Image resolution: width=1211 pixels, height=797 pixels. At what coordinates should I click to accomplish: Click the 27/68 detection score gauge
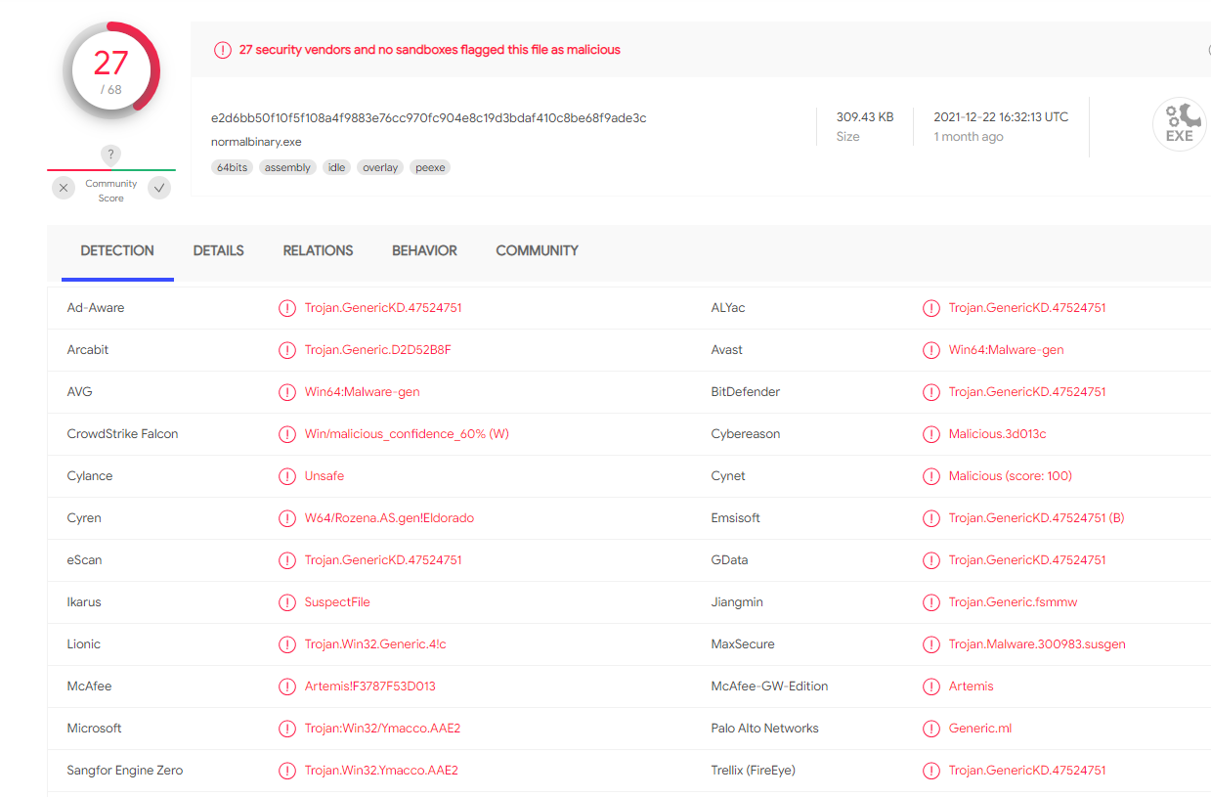click(111, 70)
